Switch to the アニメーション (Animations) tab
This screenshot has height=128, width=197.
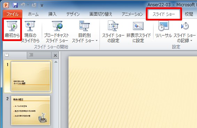click(132, 14)
